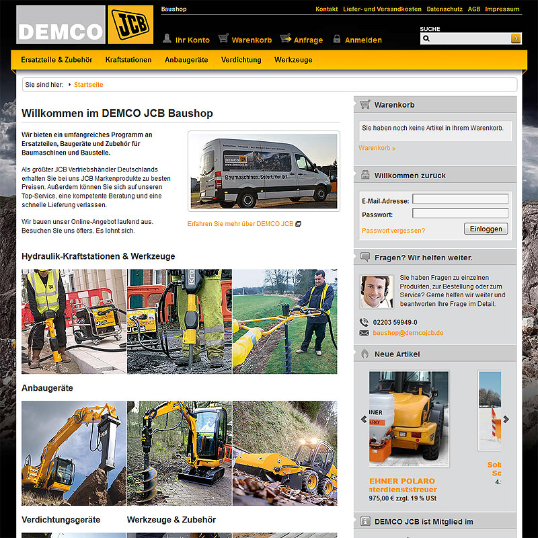Follow Erfahren Sie mehr über DEMCO JCB
This screenshot has height=538, width=538.
pyautogui.click(x=241, y=224)
